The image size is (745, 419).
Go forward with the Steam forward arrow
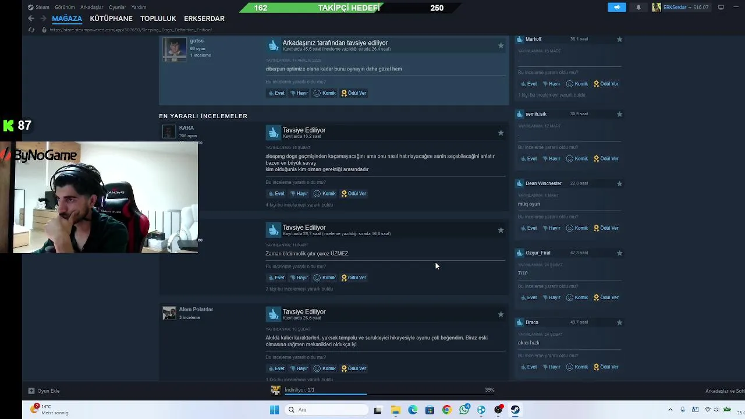(43, 19)
